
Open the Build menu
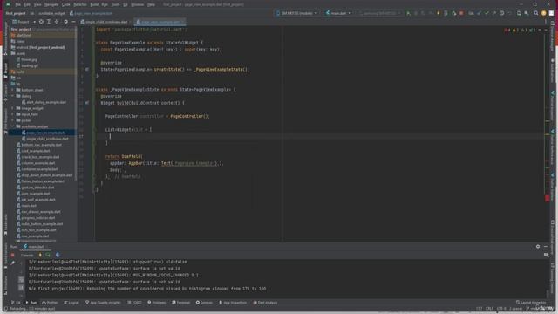coord(94,4)
